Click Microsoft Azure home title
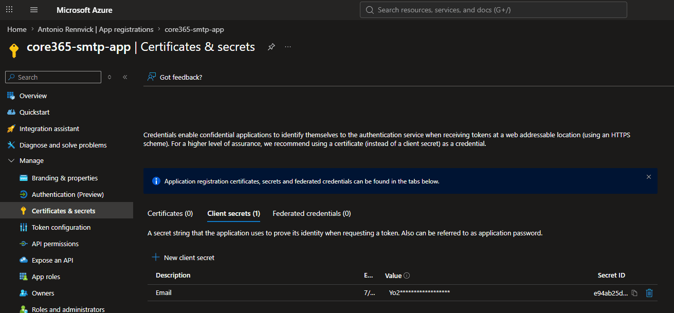The height and width of the screenshot is (313, 674). tap(84, 10)
